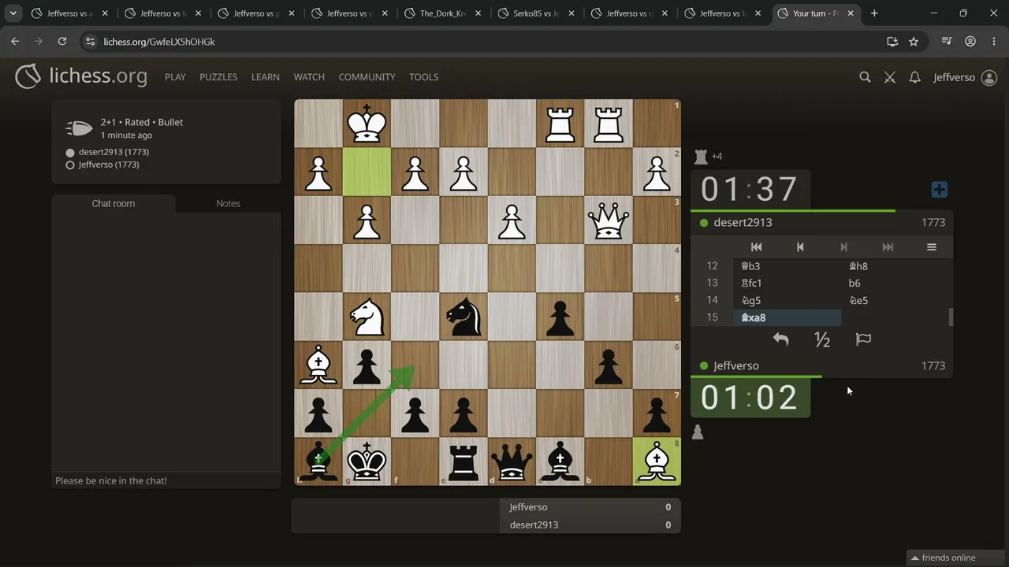Click the chat input field
Screen dimensions: 1009x567
coord(166,480)
